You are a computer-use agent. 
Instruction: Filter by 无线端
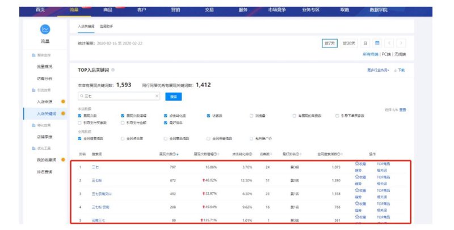point(400,54)
